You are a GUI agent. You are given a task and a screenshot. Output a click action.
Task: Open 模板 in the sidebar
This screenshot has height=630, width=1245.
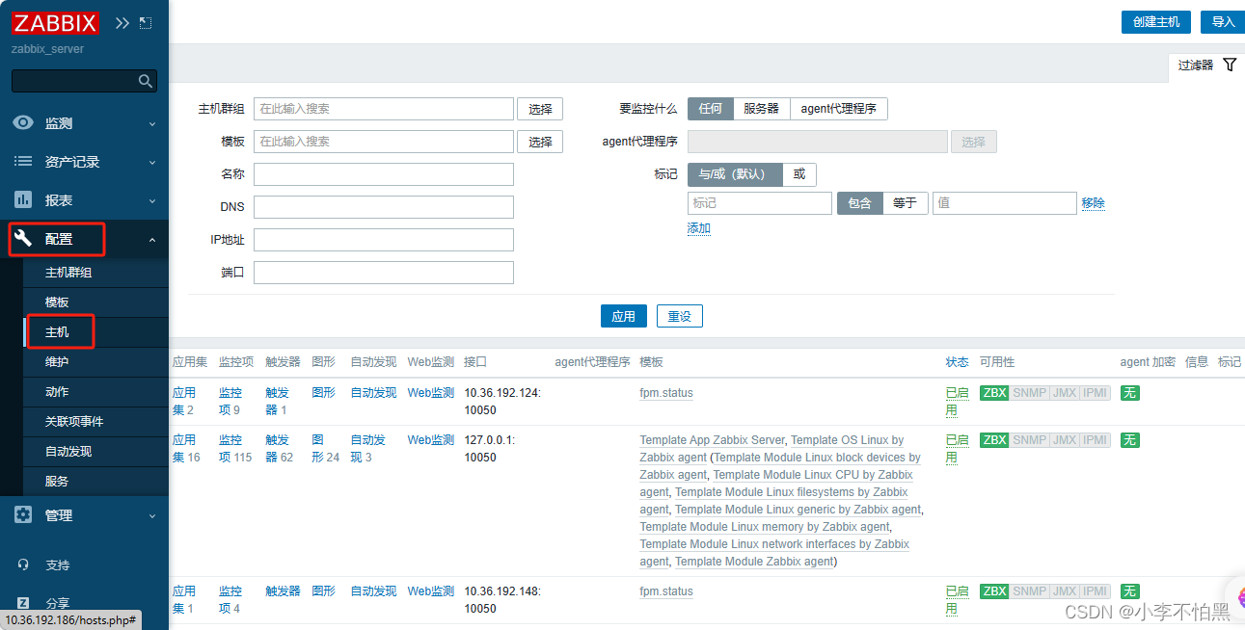pos(57,302)
